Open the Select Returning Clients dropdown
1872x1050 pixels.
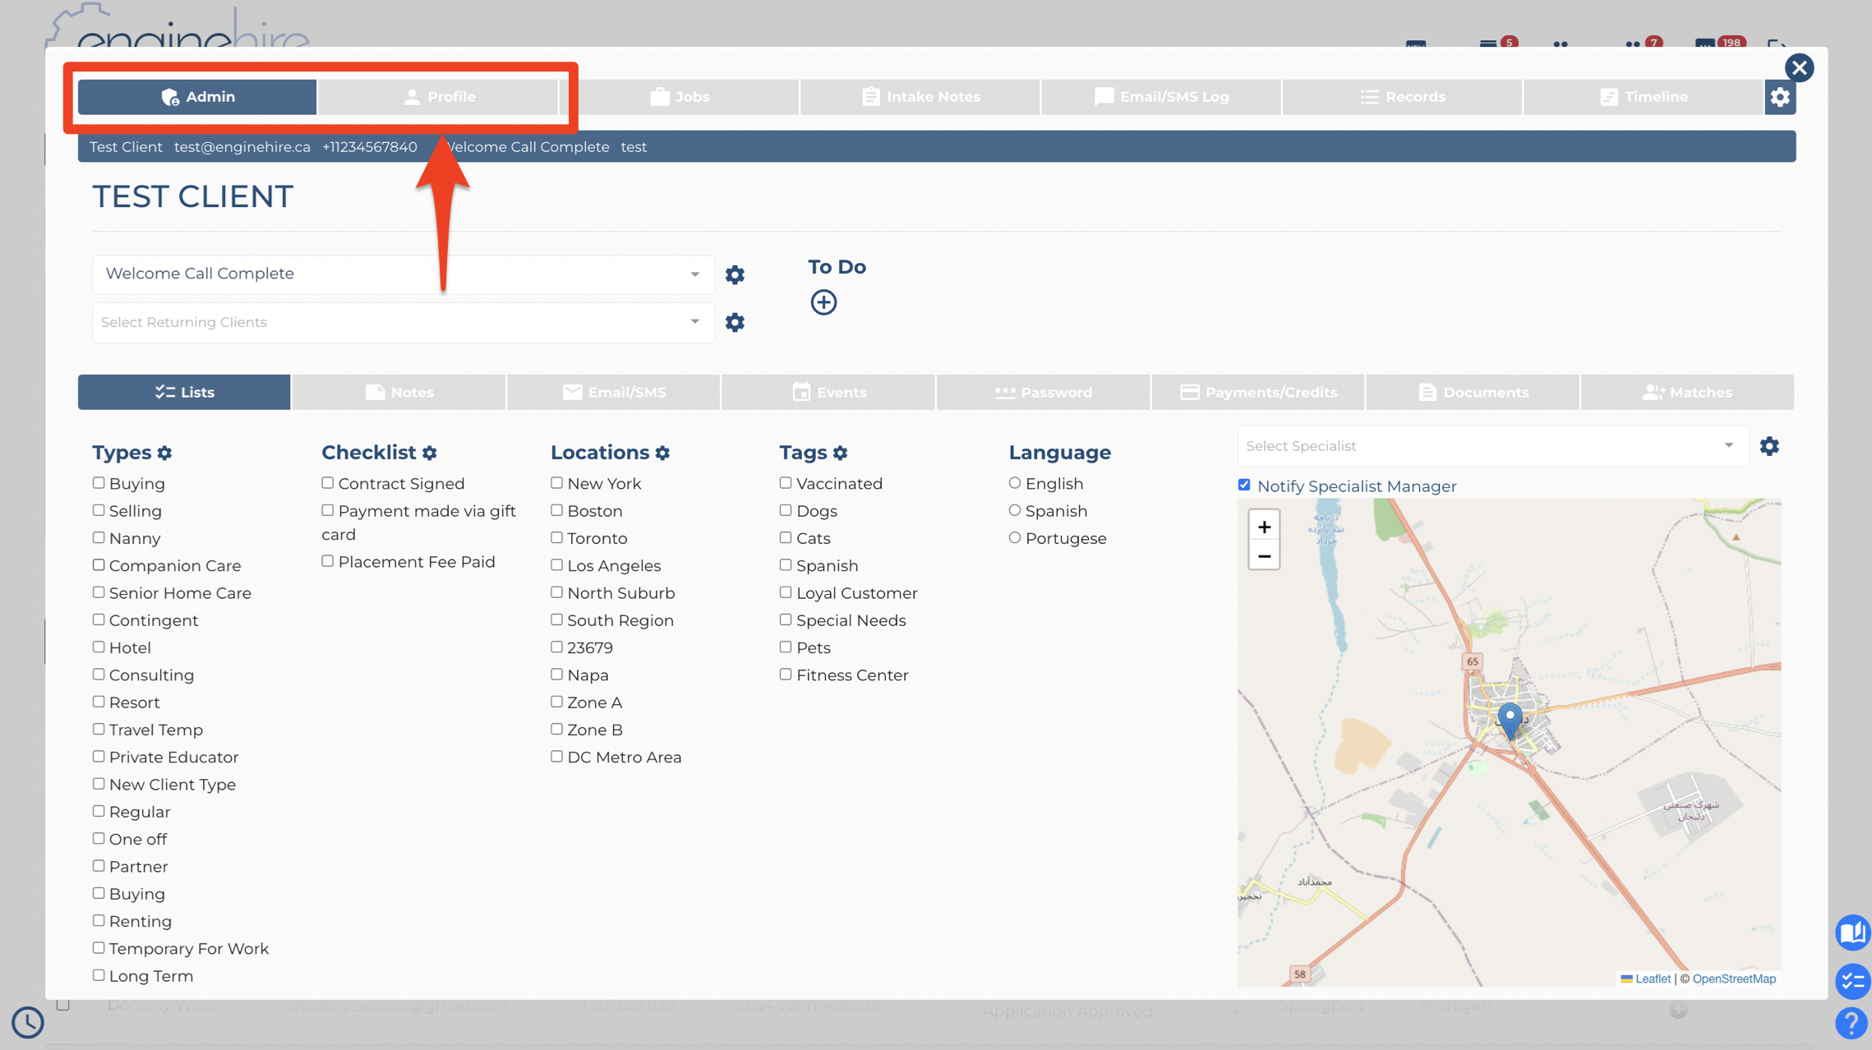click(403, 322)
